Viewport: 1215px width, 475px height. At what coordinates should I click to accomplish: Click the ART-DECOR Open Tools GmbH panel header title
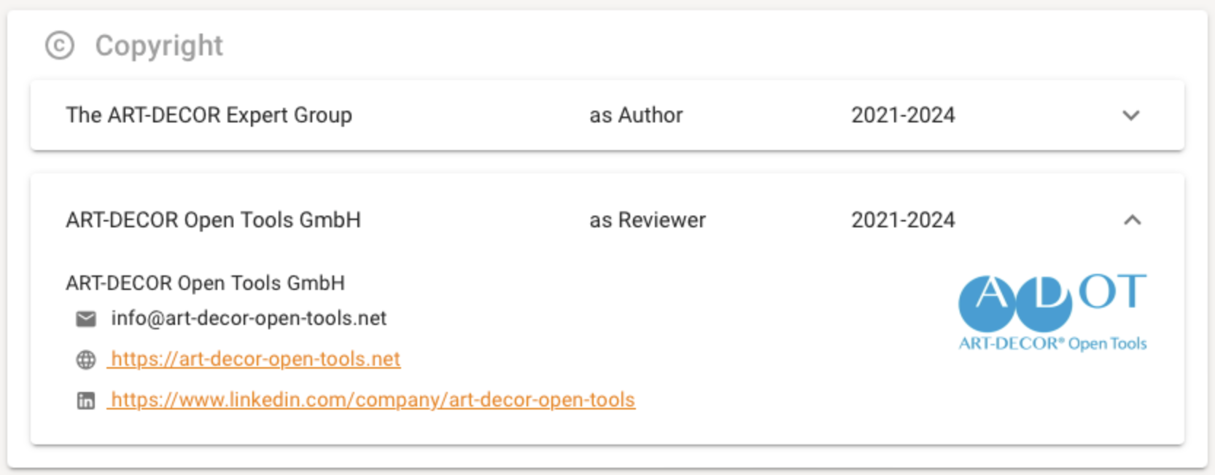coord(213,220)
